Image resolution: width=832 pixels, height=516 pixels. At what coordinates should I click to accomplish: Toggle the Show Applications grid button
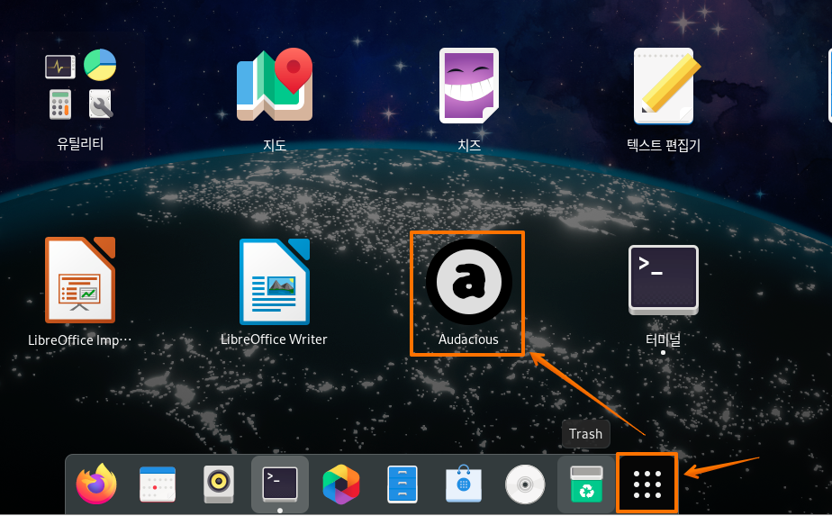(647, 484)
